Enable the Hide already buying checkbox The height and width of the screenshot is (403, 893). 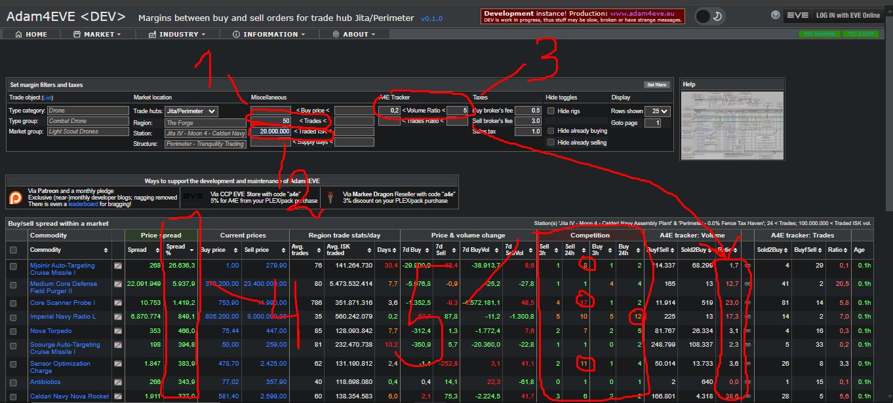(x=551, y=131)
